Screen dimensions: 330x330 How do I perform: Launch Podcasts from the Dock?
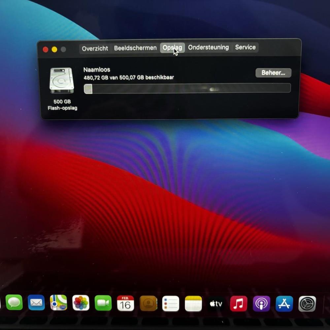261,304
